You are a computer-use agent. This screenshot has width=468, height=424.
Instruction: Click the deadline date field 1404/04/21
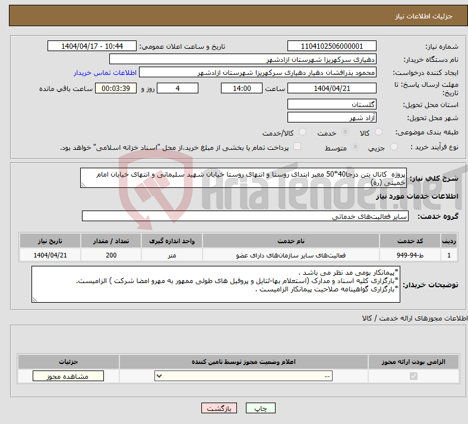tap(331, 88)
